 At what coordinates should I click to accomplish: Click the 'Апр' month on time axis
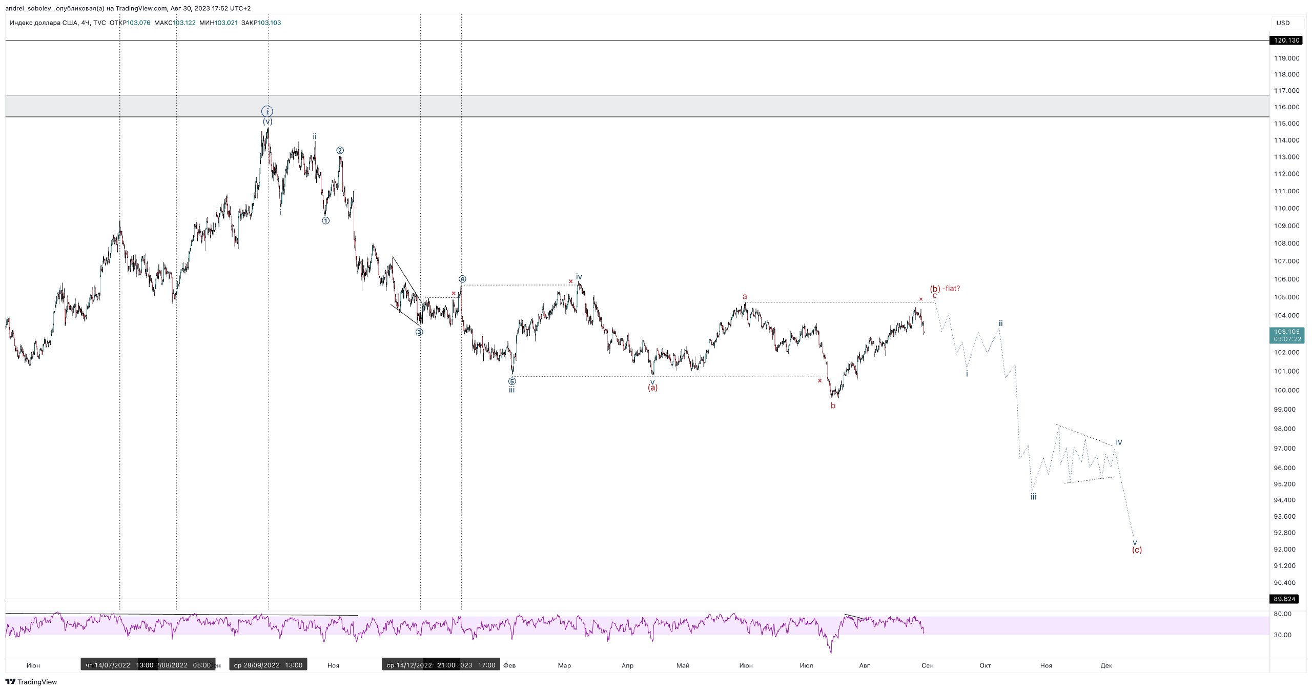(627, 665)
